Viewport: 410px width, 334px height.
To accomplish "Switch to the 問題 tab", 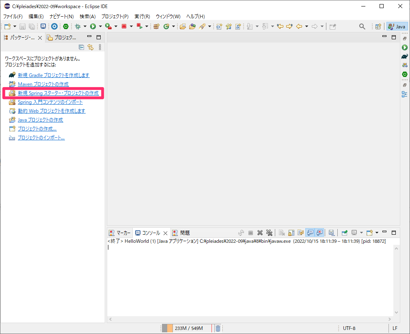I will pyautogui.click(x=181, y=233).
